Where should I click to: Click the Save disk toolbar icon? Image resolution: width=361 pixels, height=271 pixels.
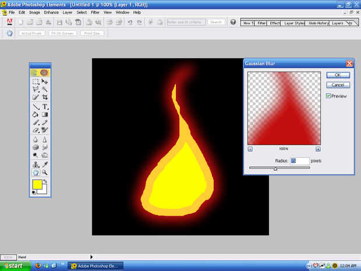[59, 22]
